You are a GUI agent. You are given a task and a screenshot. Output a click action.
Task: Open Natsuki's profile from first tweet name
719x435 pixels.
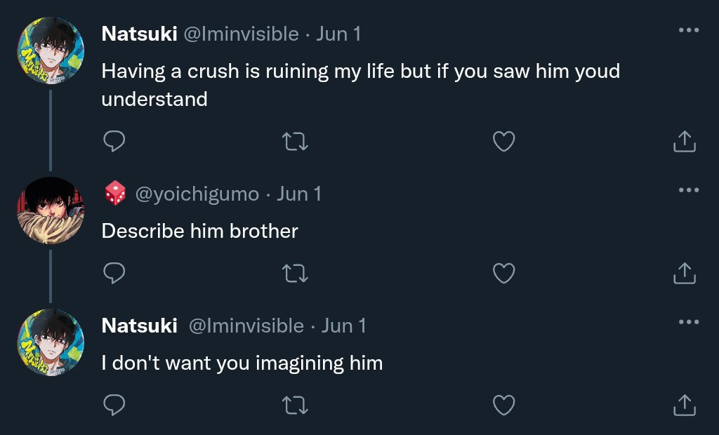(139, 34)
